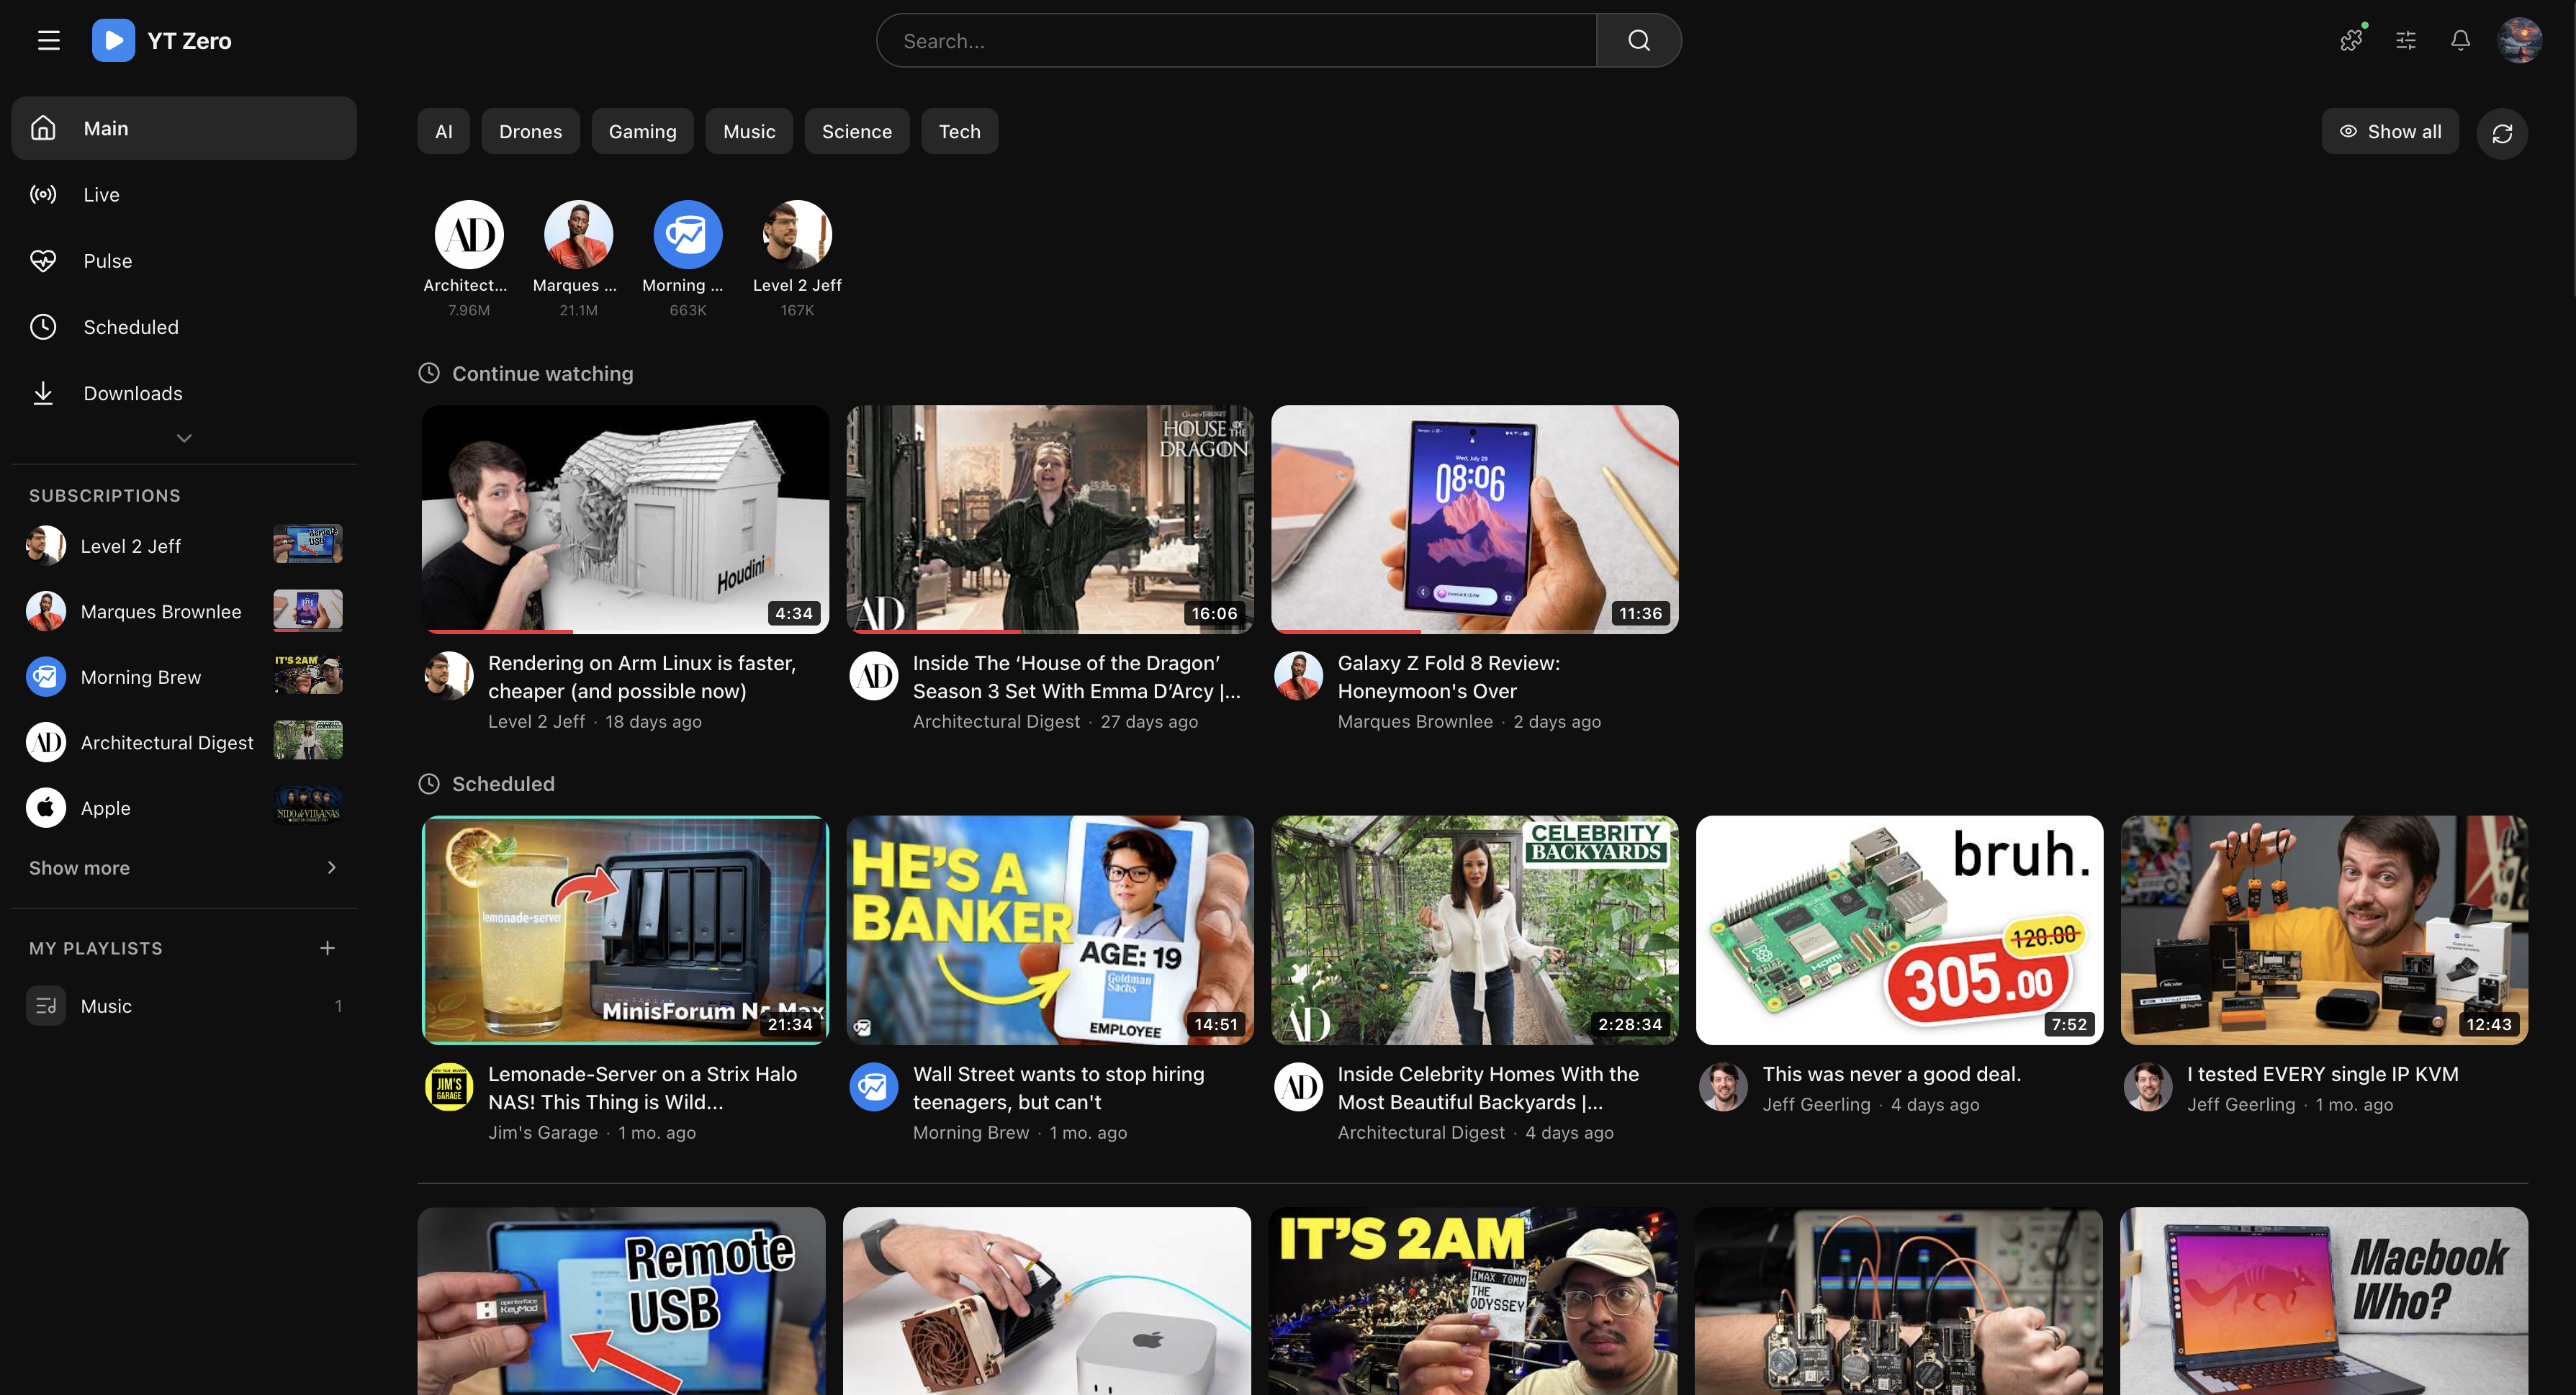Screen dimensions: 2576x1395
Task: Open the extensions puzzle icon
Action: point(2351,40)
